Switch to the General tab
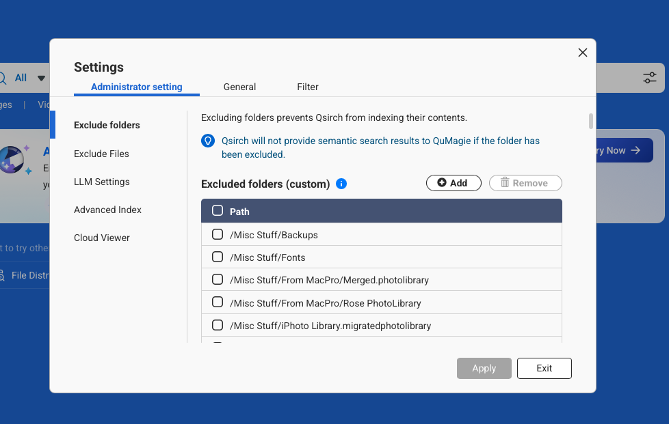 [x=239, y=87]
